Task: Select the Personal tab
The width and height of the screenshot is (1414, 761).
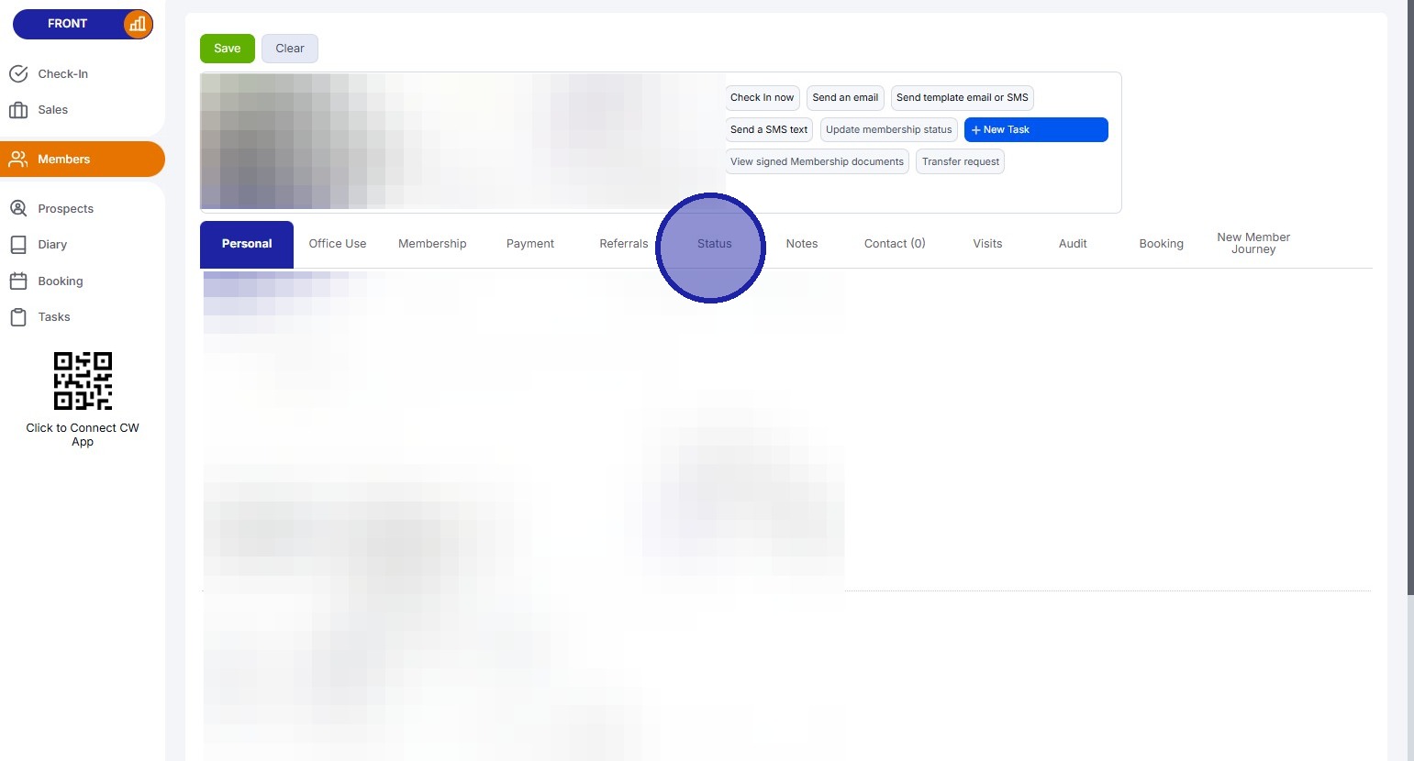Action: click(x=247, y=244)
